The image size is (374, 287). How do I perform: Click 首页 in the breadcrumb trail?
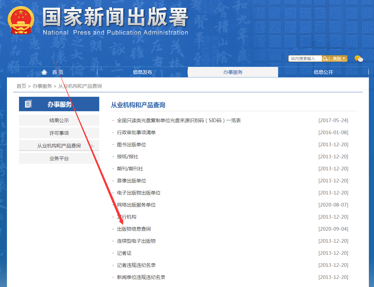21,86
